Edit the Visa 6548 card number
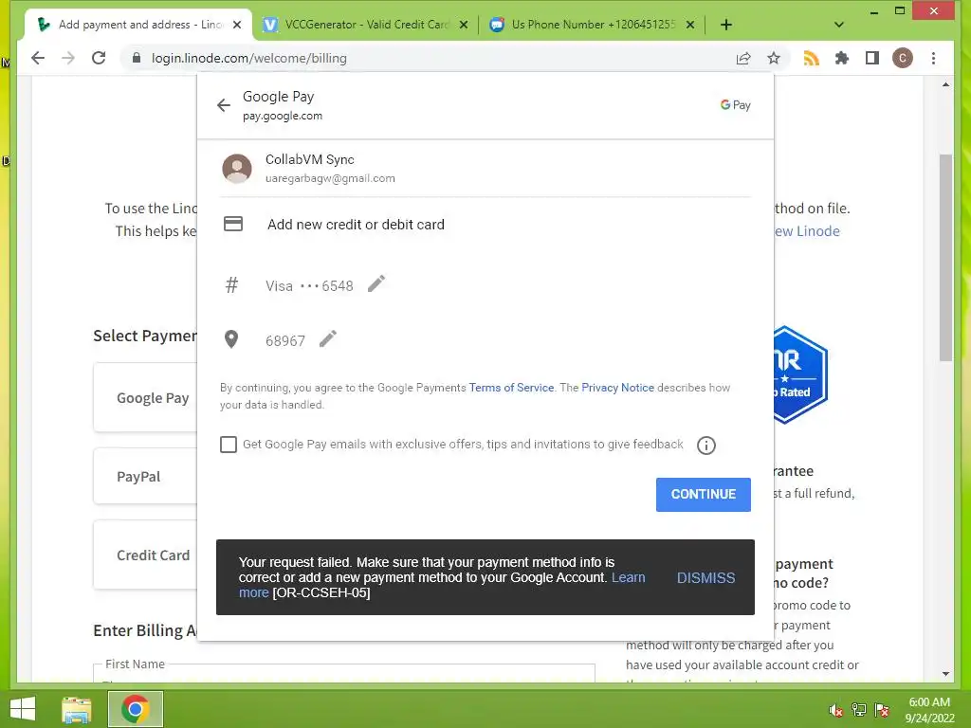The width and height of the screenshot is (971, 728). click(x=376, y=284)
